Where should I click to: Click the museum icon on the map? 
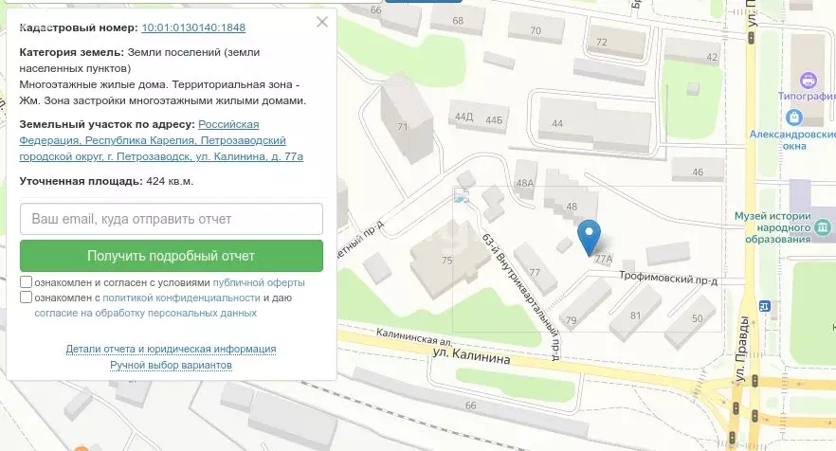(x=823, y=227)
